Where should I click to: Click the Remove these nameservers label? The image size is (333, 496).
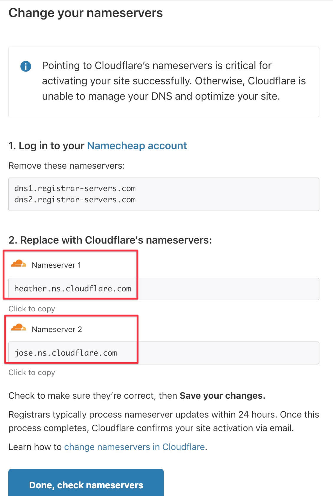point(67,166)
